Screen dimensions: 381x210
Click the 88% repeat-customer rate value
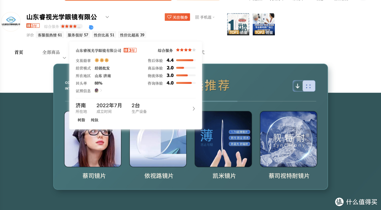click(98, 83)
